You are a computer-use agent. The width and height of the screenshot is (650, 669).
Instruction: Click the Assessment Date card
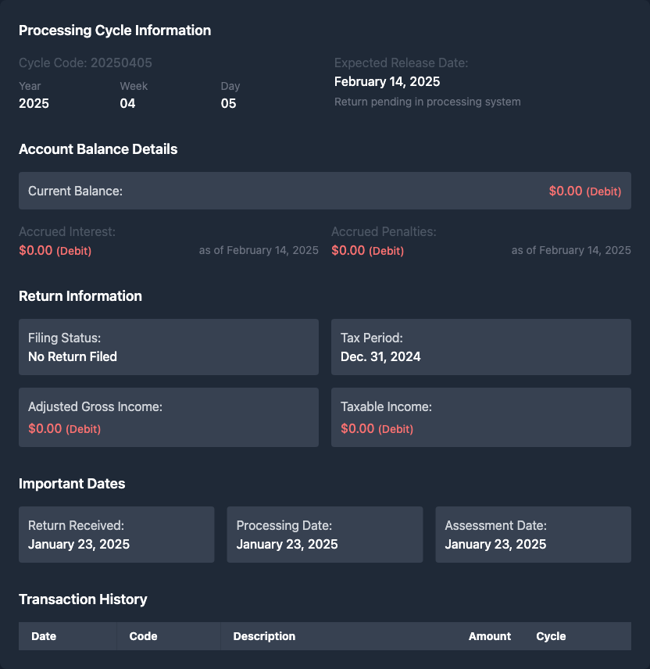coord(533,535)
